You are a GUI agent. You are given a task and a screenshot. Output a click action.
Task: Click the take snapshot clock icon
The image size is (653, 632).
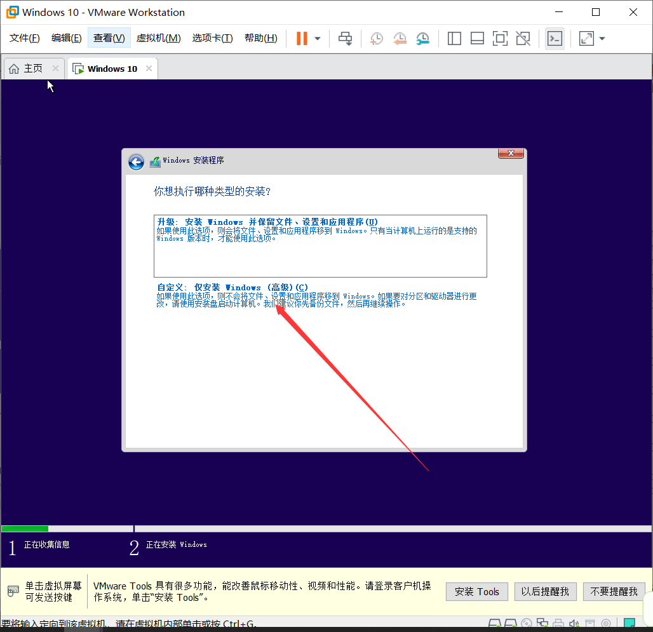coord(377,39)
